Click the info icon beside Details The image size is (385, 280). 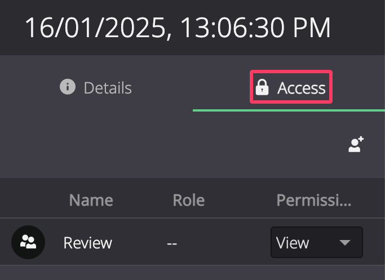click(68, 87)
